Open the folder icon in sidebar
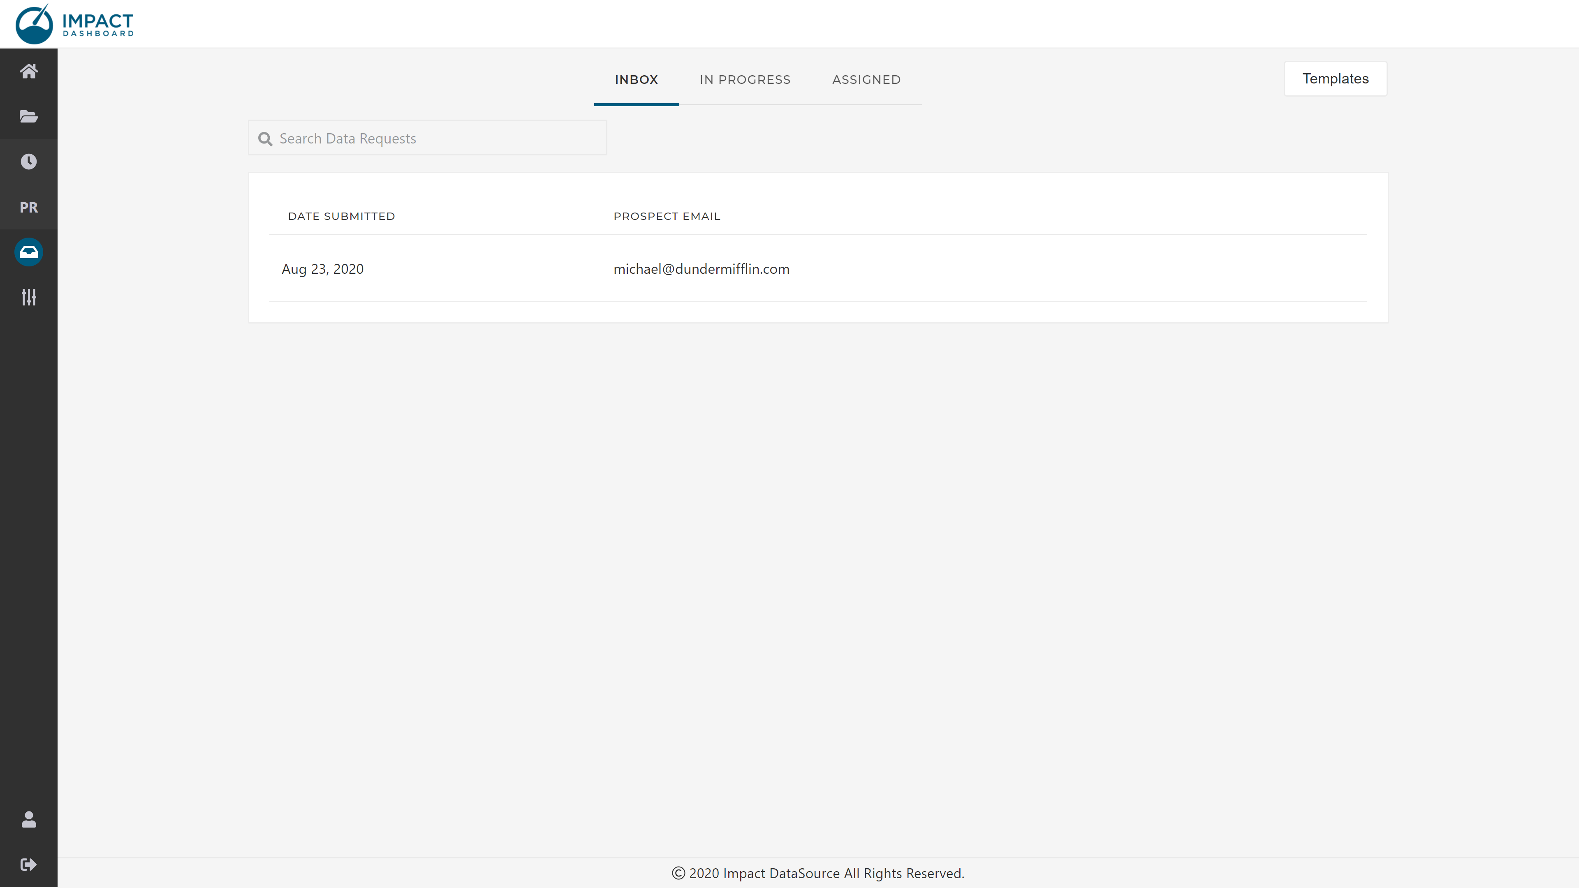Viewport: 1579px width, 888px height. coord(29,116)
